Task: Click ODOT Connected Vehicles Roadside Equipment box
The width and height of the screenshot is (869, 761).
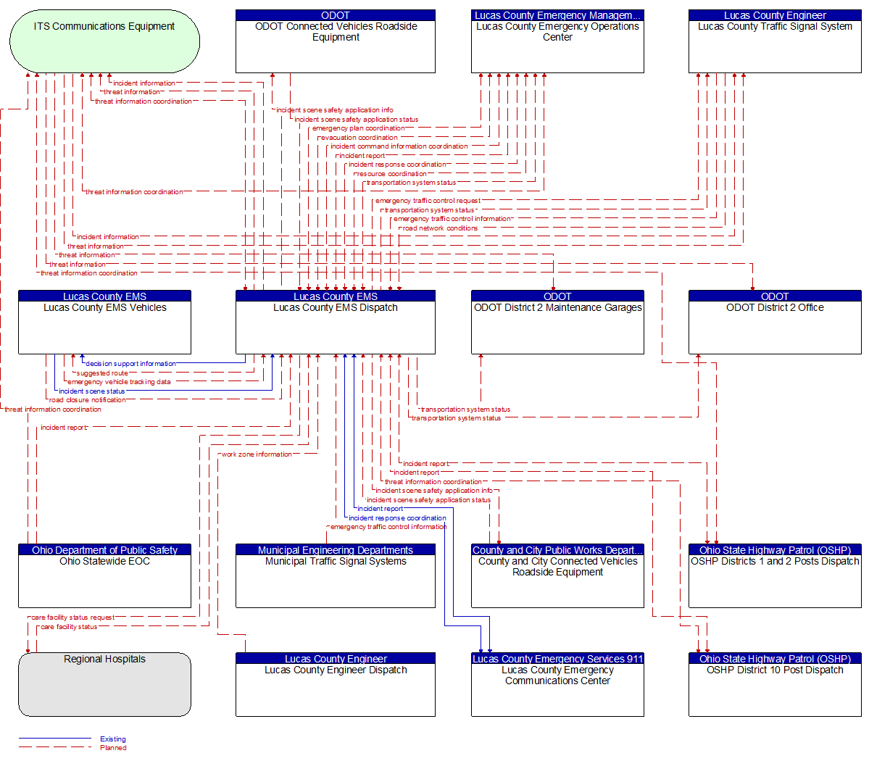Action: 336,41
